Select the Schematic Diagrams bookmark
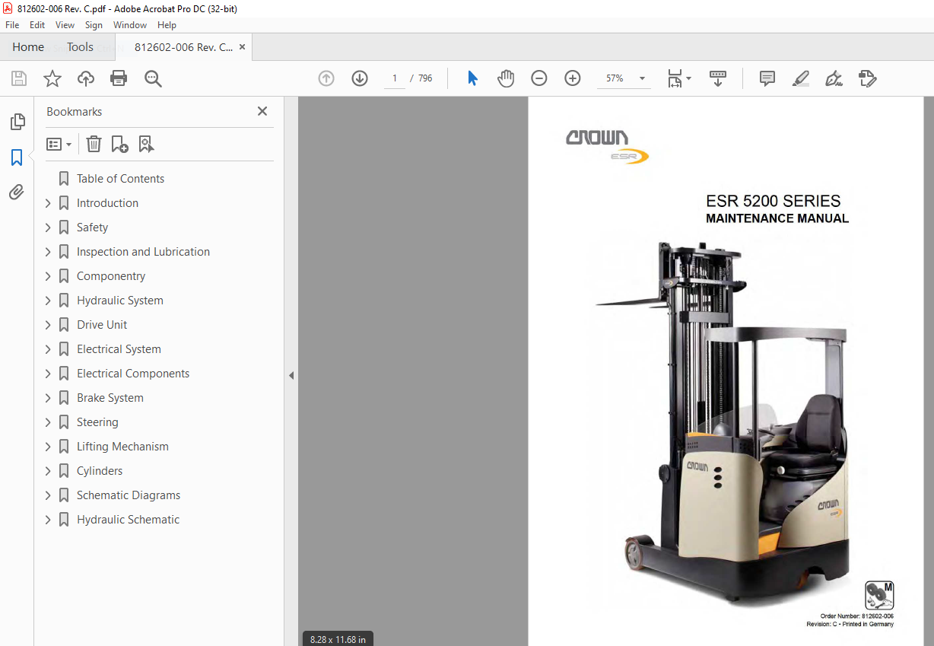 tap(129, 495)
